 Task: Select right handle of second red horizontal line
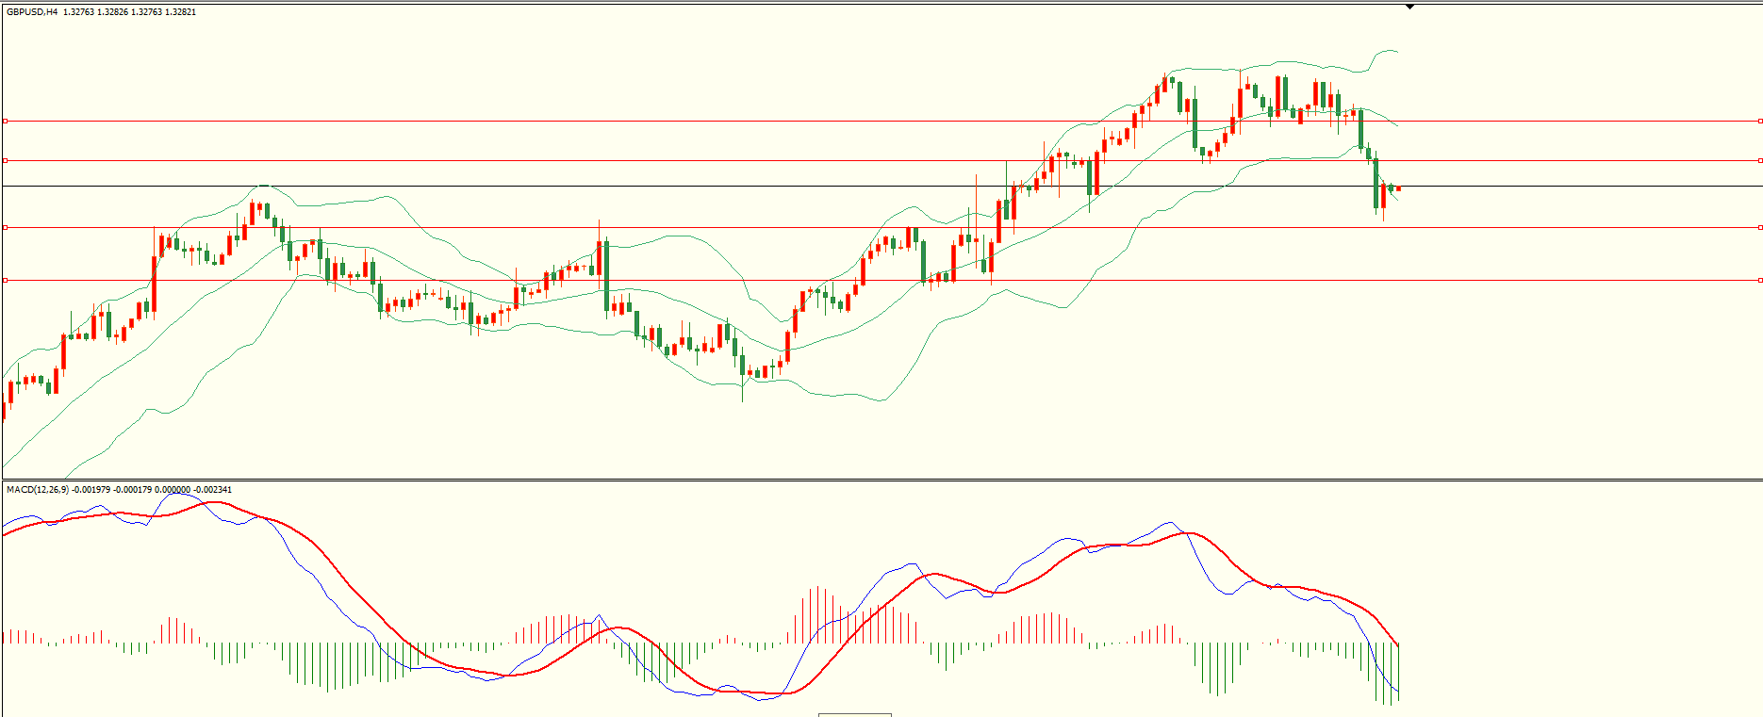pos(1760,160)
